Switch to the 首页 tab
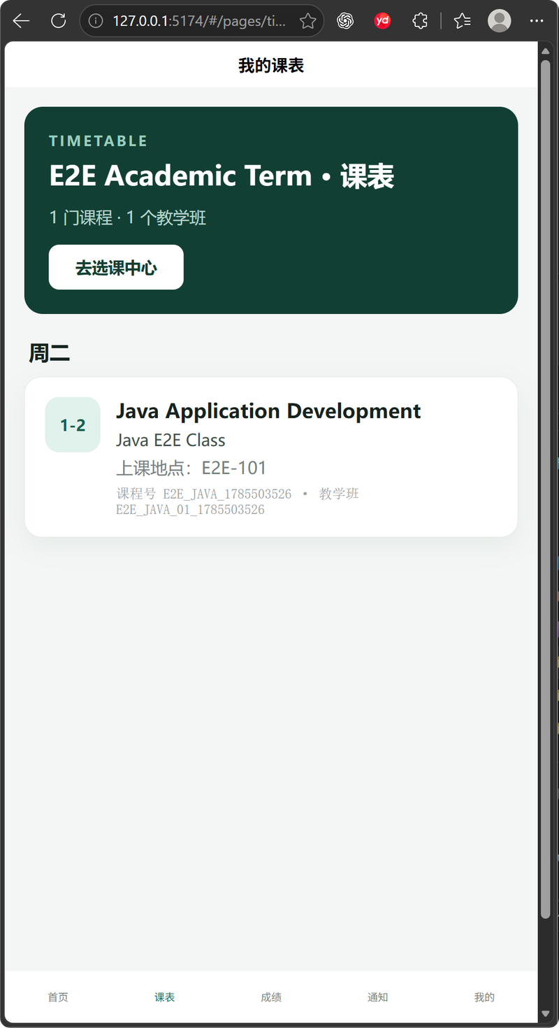Viewport: 559px width, 1028px height. click(58, 997)
